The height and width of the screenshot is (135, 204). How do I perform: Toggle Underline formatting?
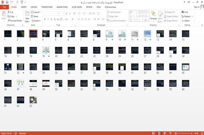(x=51, y=19)
